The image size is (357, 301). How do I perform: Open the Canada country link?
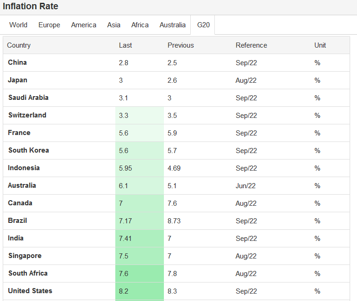click(x=20, y=203)
